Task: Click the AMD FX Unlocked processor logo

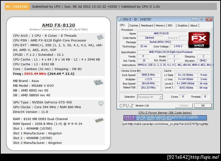Action: 199,40
